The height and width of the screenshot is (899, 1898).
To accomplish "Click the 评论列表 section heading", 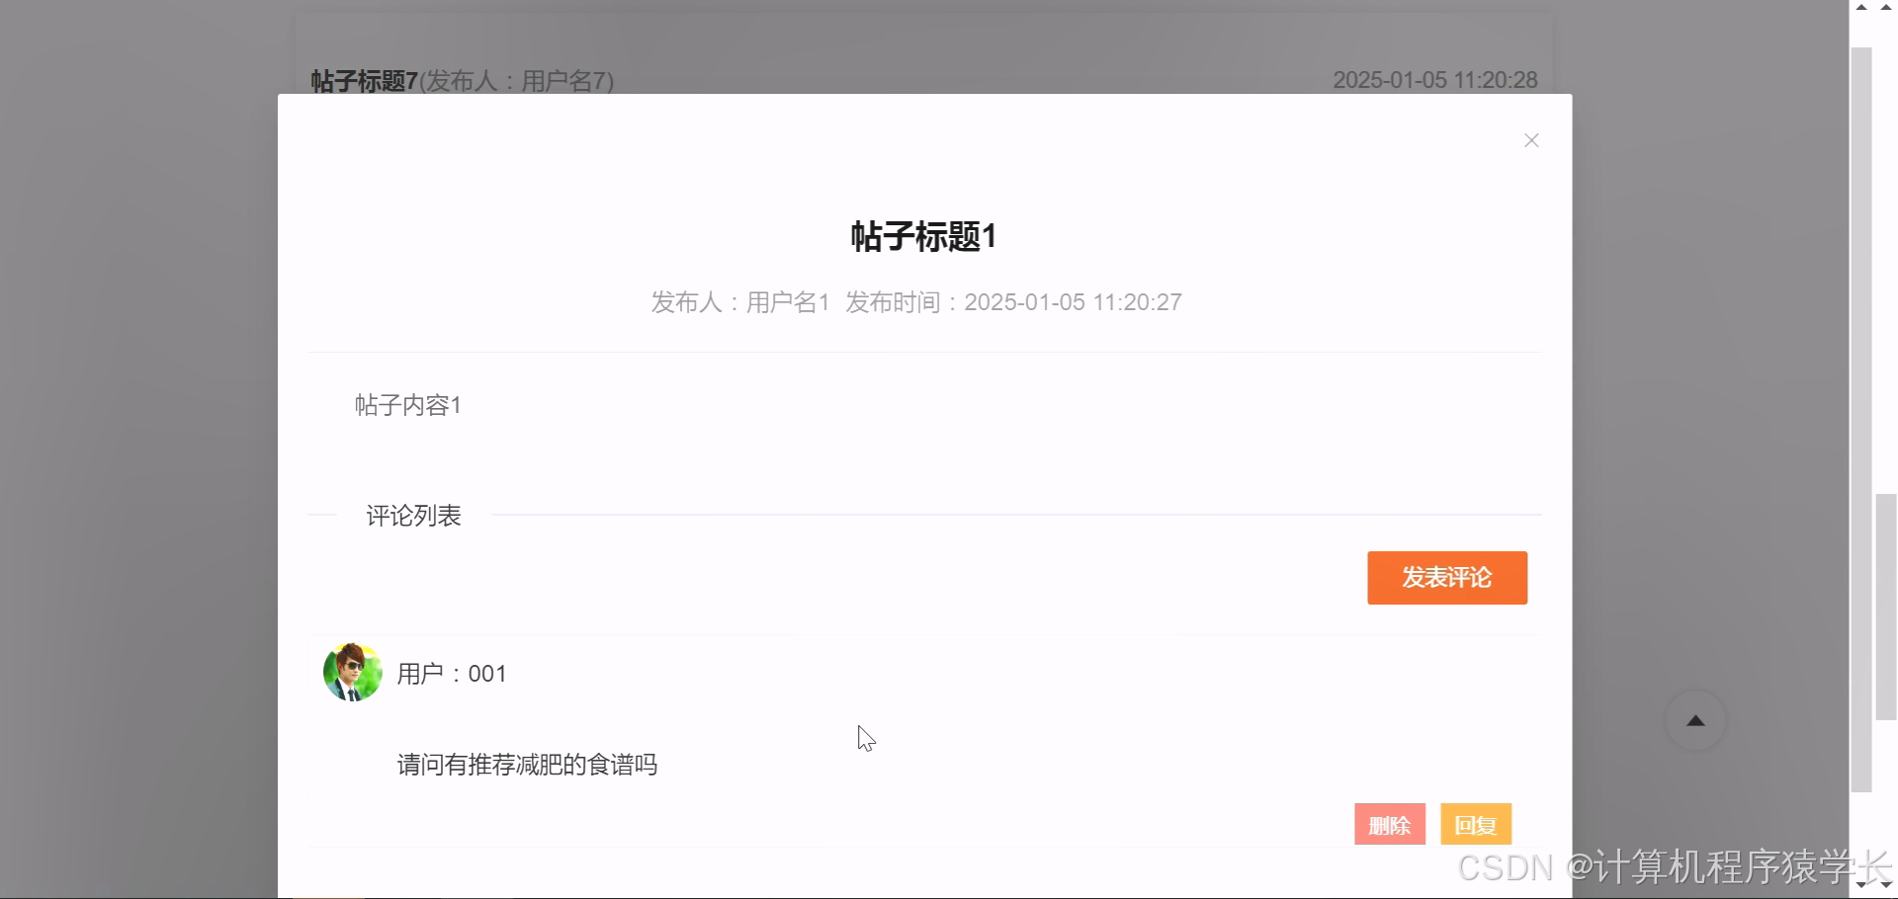I will (x=412, y=516).
